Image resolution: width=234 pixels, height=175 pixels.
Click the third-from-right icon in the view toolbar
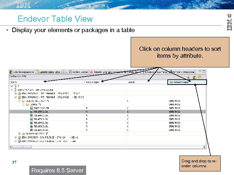coord(194,77)
